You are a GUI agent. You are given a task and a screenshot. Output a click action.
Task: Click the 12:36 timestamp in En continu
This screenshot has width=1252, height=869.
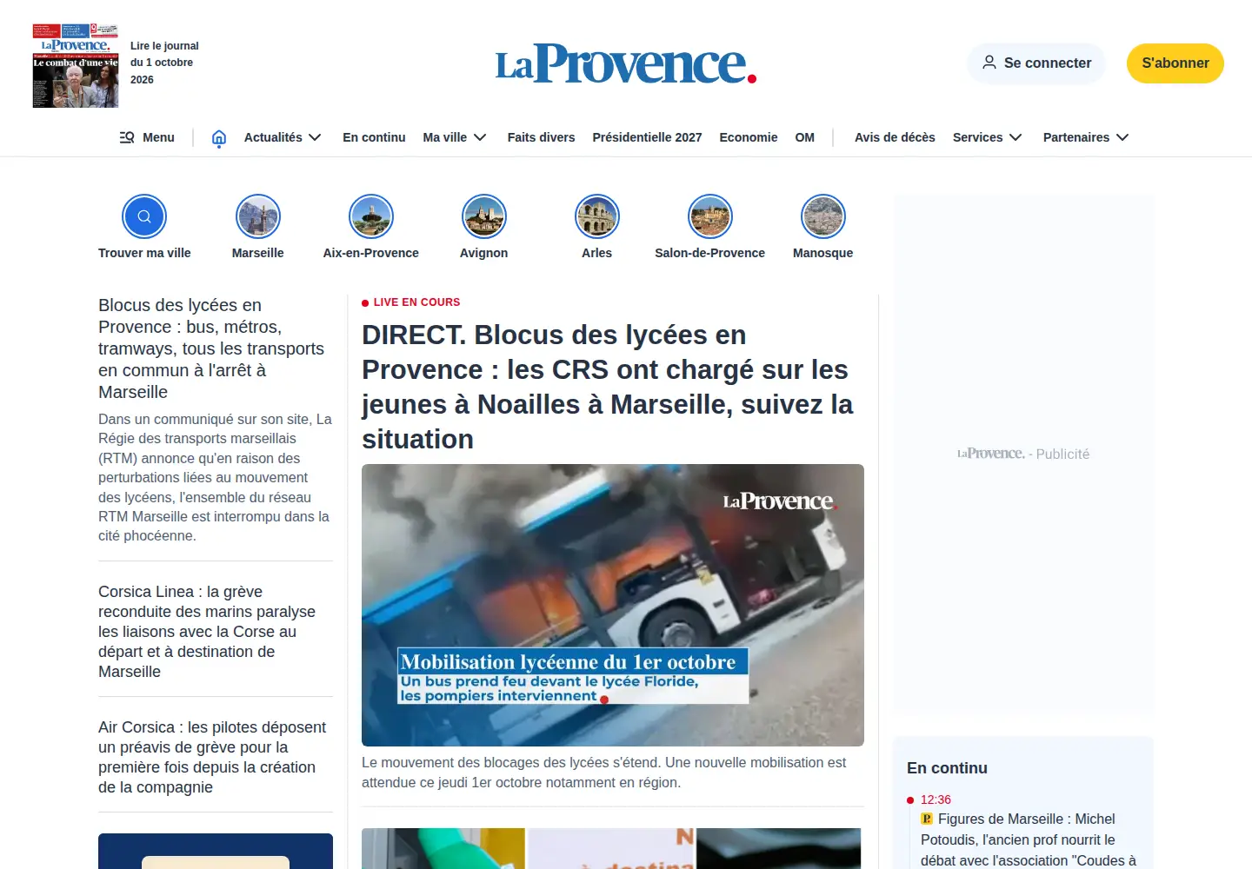[x=936, y=799]
